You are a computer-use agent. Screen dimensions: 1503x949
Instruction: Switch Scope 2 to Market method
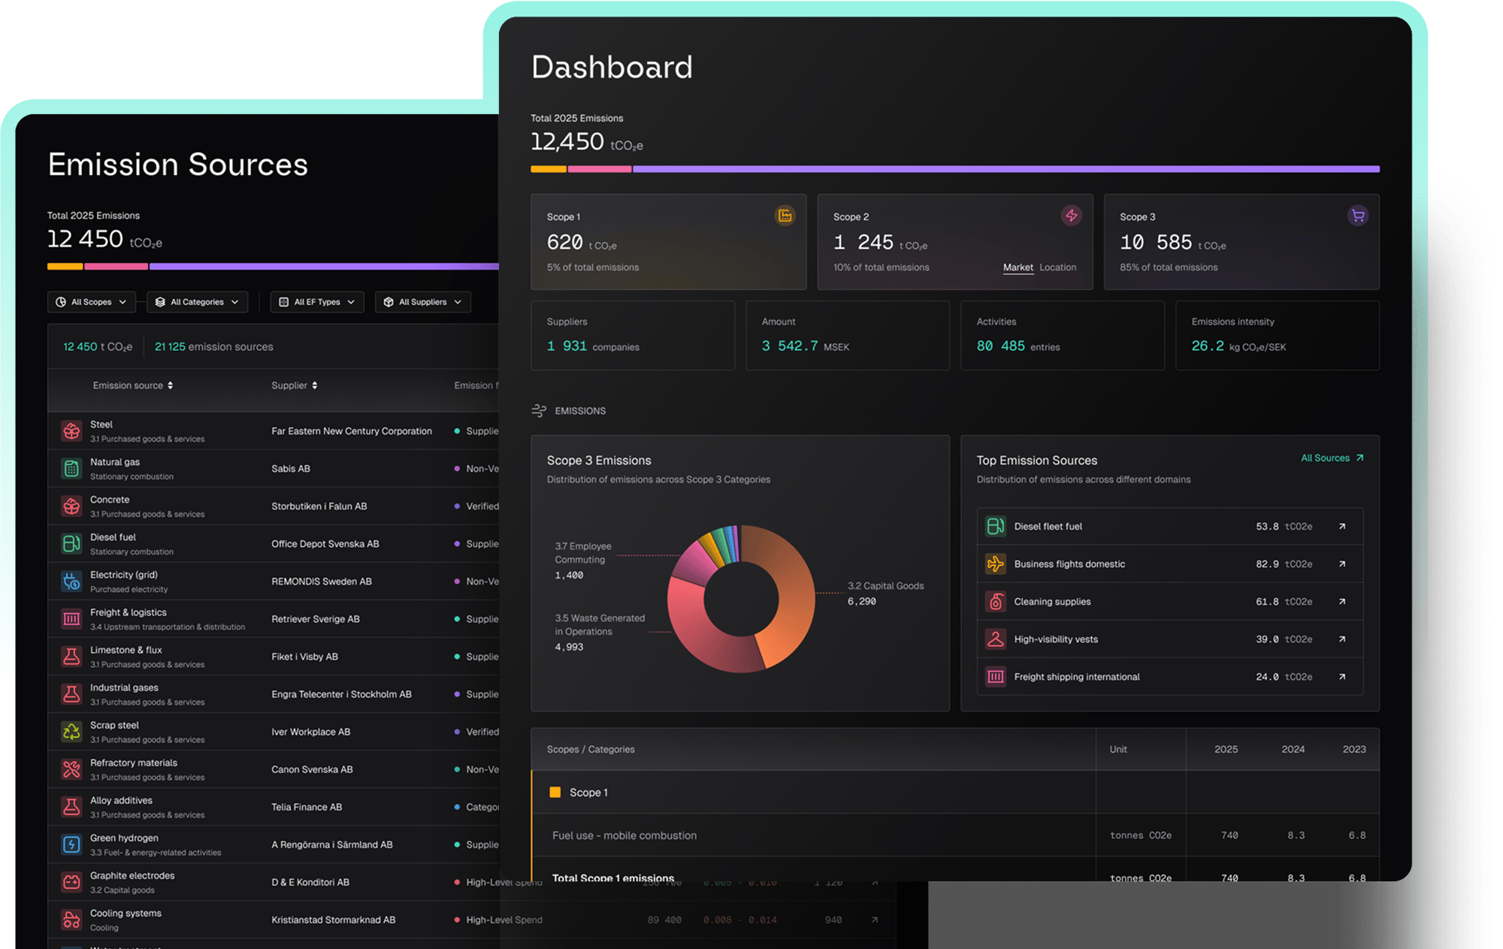pyautogui.click(x=1018, y=267)
